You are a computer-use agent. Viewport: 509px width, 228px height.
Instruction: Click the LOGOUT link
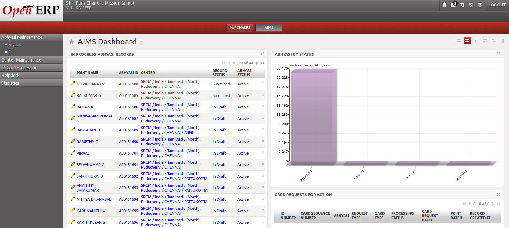497,5
